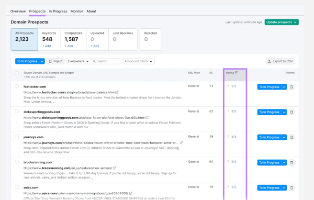The image size is (314, 200).
Task: Open the bulk To In Progress dropdown arrow
Action: tap(42, 61)
